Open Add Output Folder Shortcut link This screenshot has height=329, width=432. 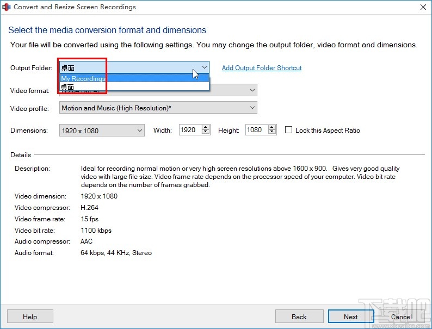[262, 68]
